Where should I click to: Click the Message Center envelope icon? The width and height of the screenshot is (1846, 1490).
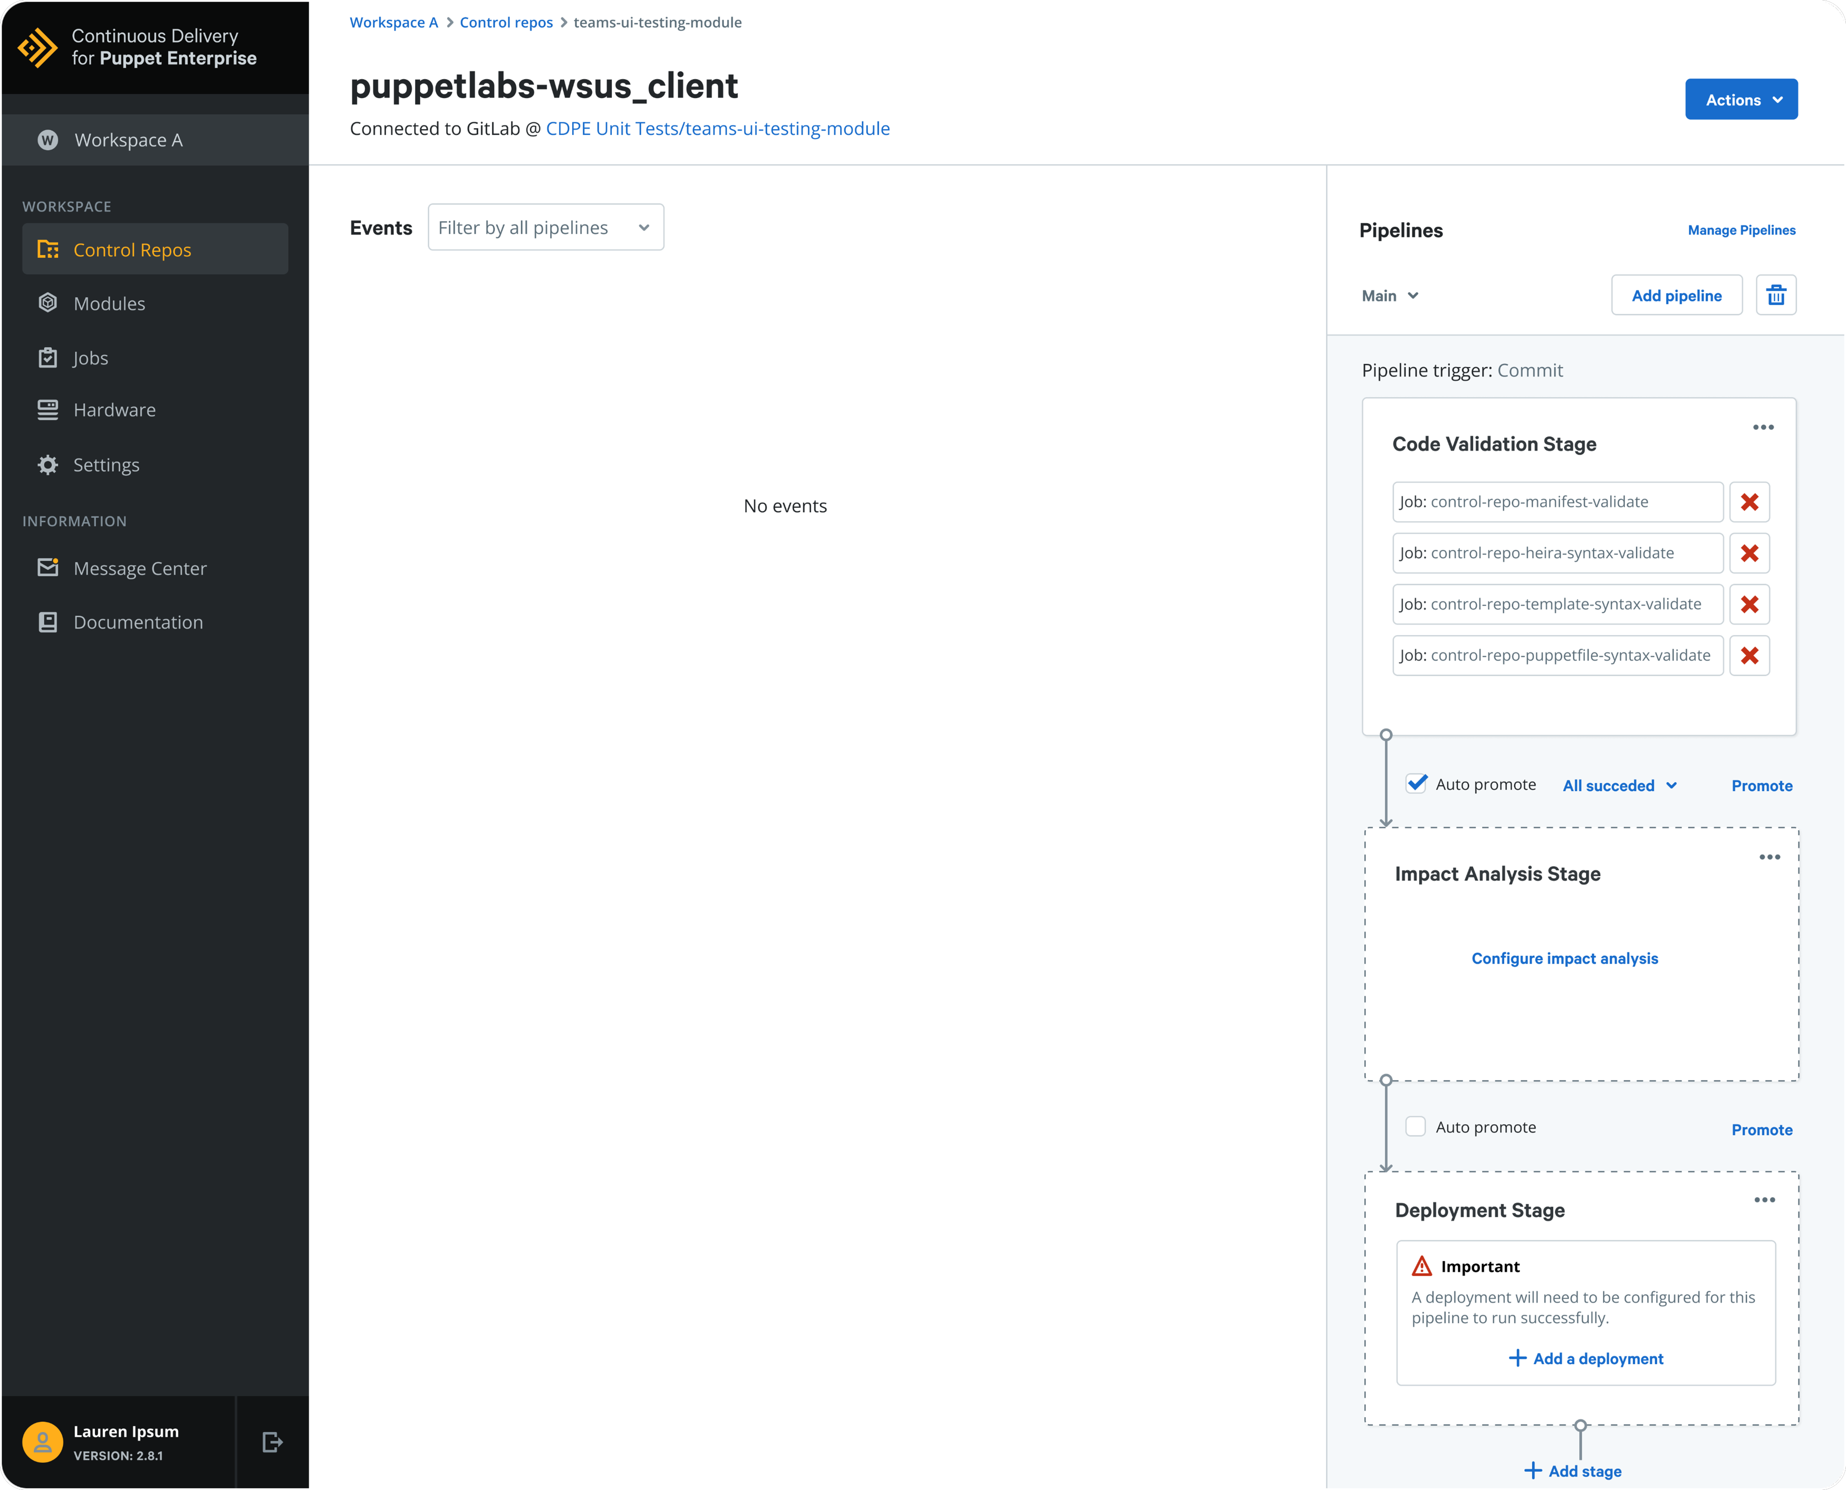click(48, 568)
